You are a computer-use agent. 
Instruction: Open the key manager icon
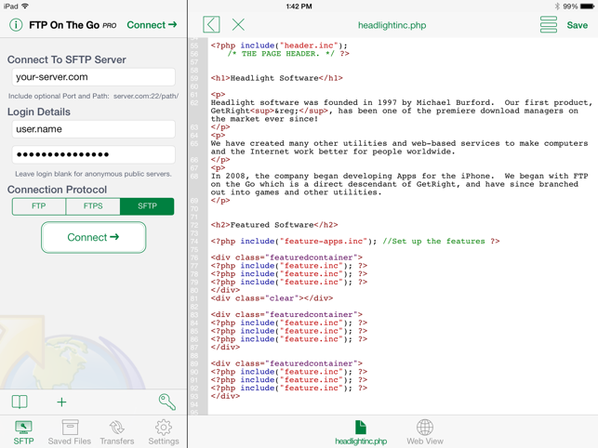point(167,402)
